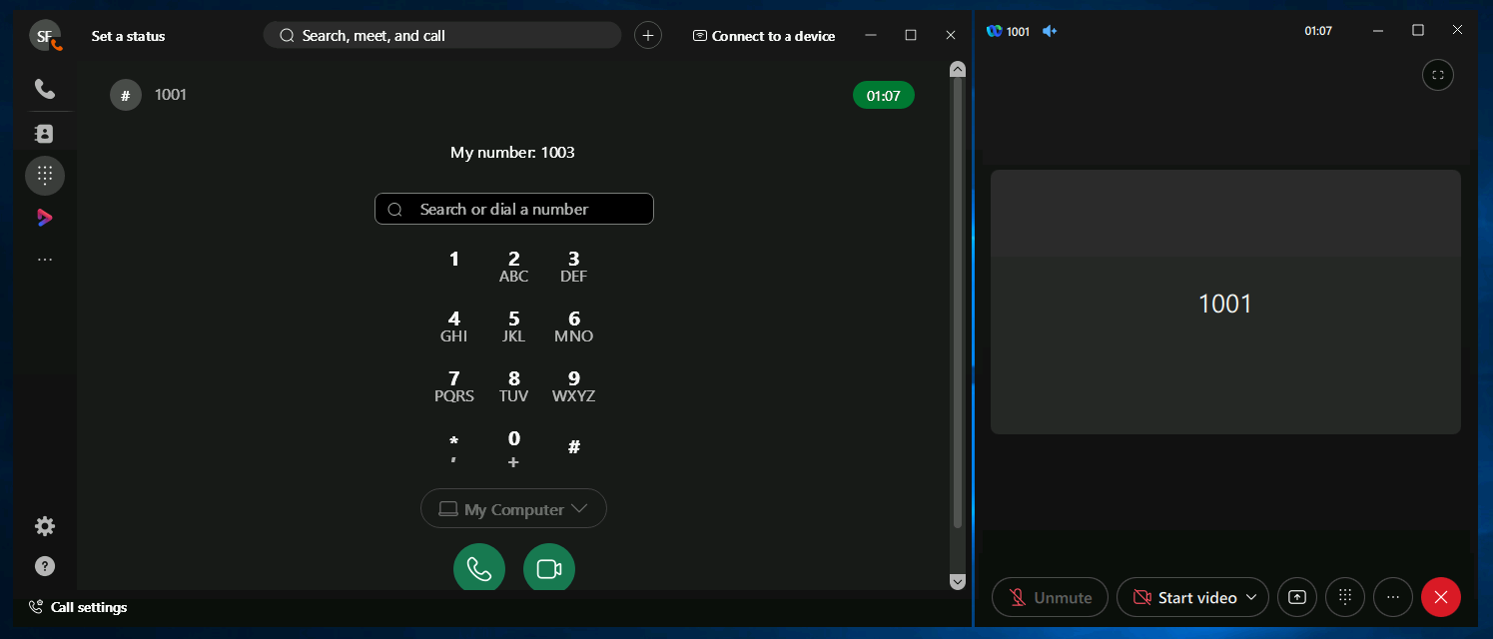Unmute the microphone

(x=1050, y=597)
